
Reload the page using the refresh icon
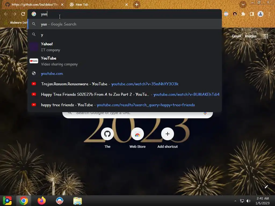click(23, 14)
